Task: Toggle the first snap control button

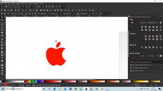Action: pos(2,7)
